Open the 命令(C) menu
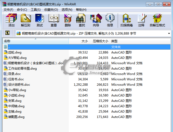Image resolution: width=173 pixels, height=132 pixels. point(22,10)
